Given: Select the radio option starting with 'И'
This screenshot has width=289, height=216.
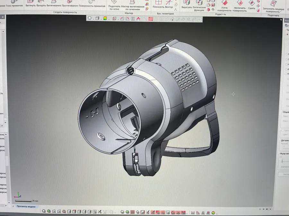Looking at the screenshot, I should point(287,69).
